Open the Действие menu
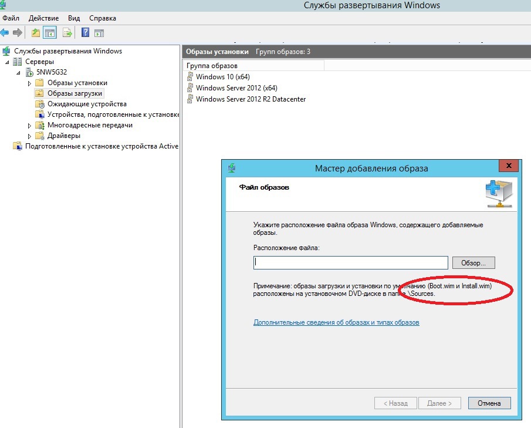Viewport: 531px width, 428px height. tap(43, 18)
